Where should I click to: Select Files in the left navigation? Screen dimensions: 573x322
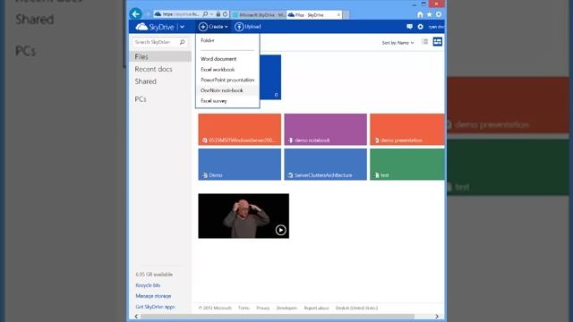click(x=160, y=56)
